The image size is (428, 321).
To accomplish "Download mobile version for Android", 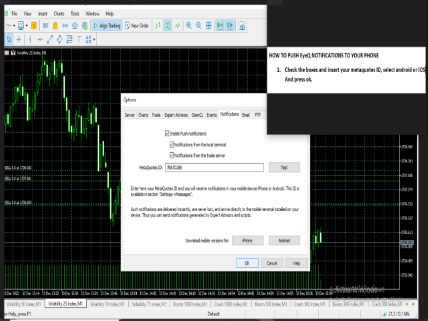I will click(284, 241).
